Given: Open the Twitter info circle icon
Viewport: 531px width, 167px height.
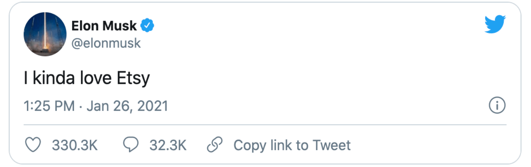Looking at the screenshot, I should 497,106.
